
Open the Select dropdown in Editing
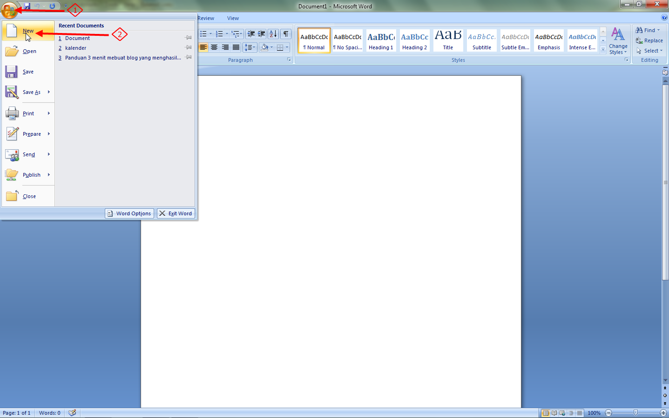click(x=649, y=51)
